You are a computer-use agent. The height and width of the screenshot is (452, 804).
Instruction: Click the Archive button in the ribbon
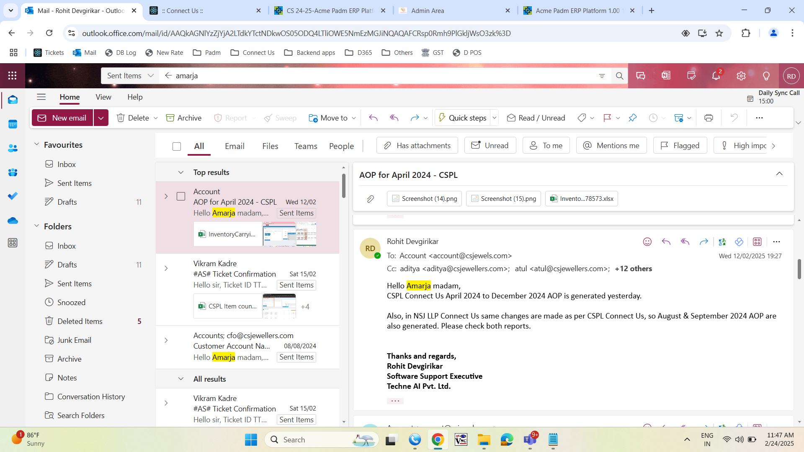pyautogui.click(x=184, y=118)
